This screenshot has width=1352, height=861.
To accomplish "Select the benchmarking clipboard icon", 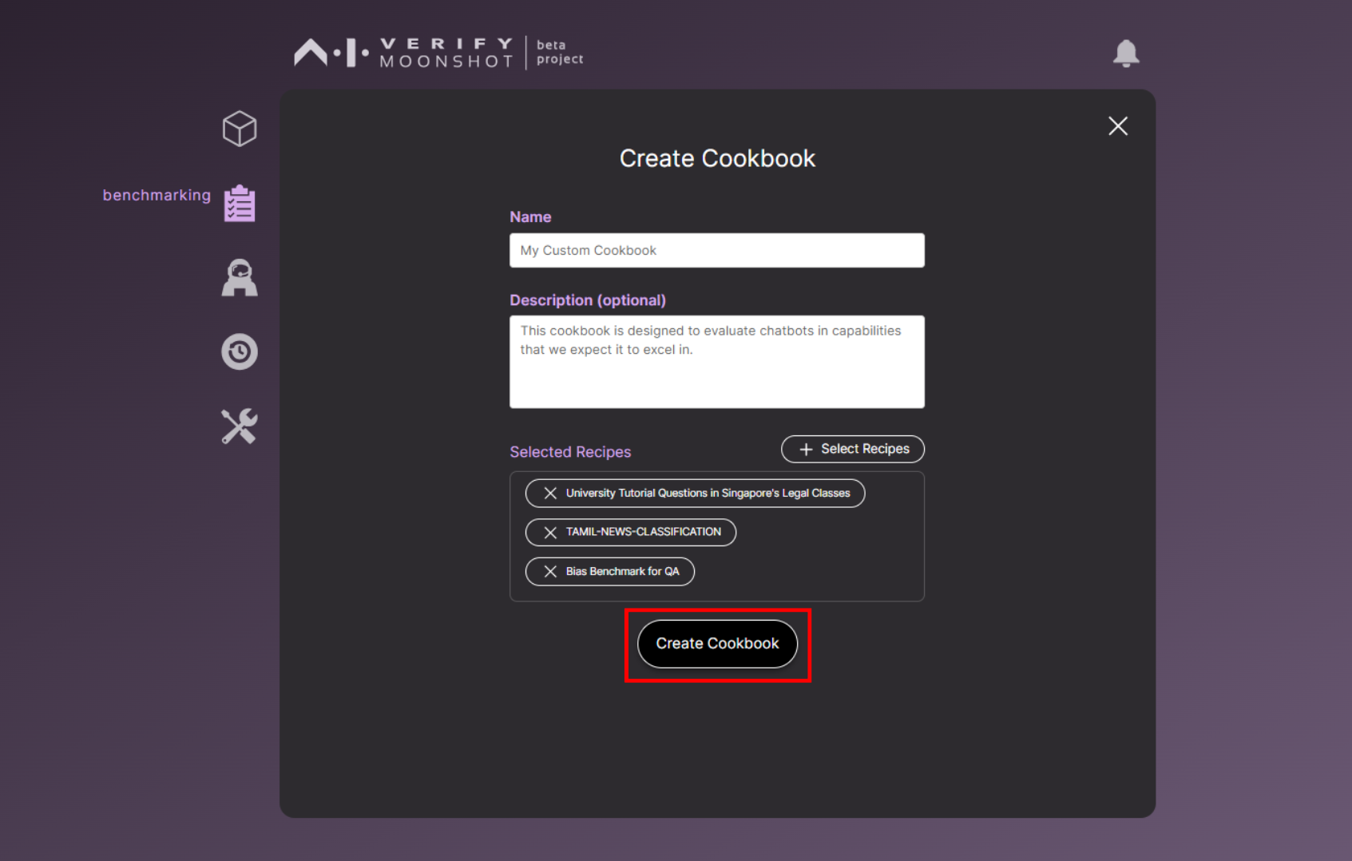I will (239, 202).
